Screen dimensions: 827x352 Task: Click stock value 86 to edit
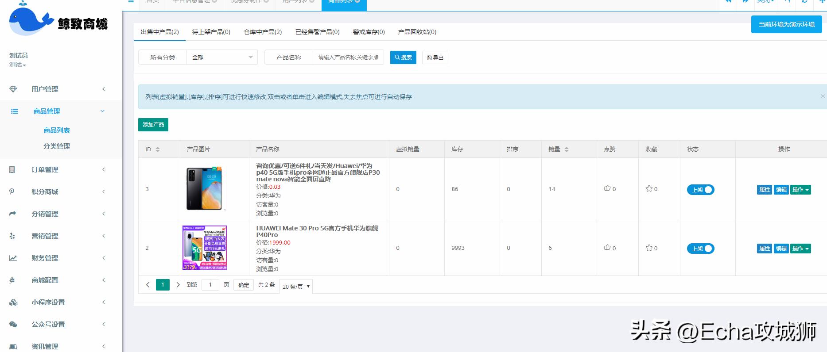click(x=455, y=189)
